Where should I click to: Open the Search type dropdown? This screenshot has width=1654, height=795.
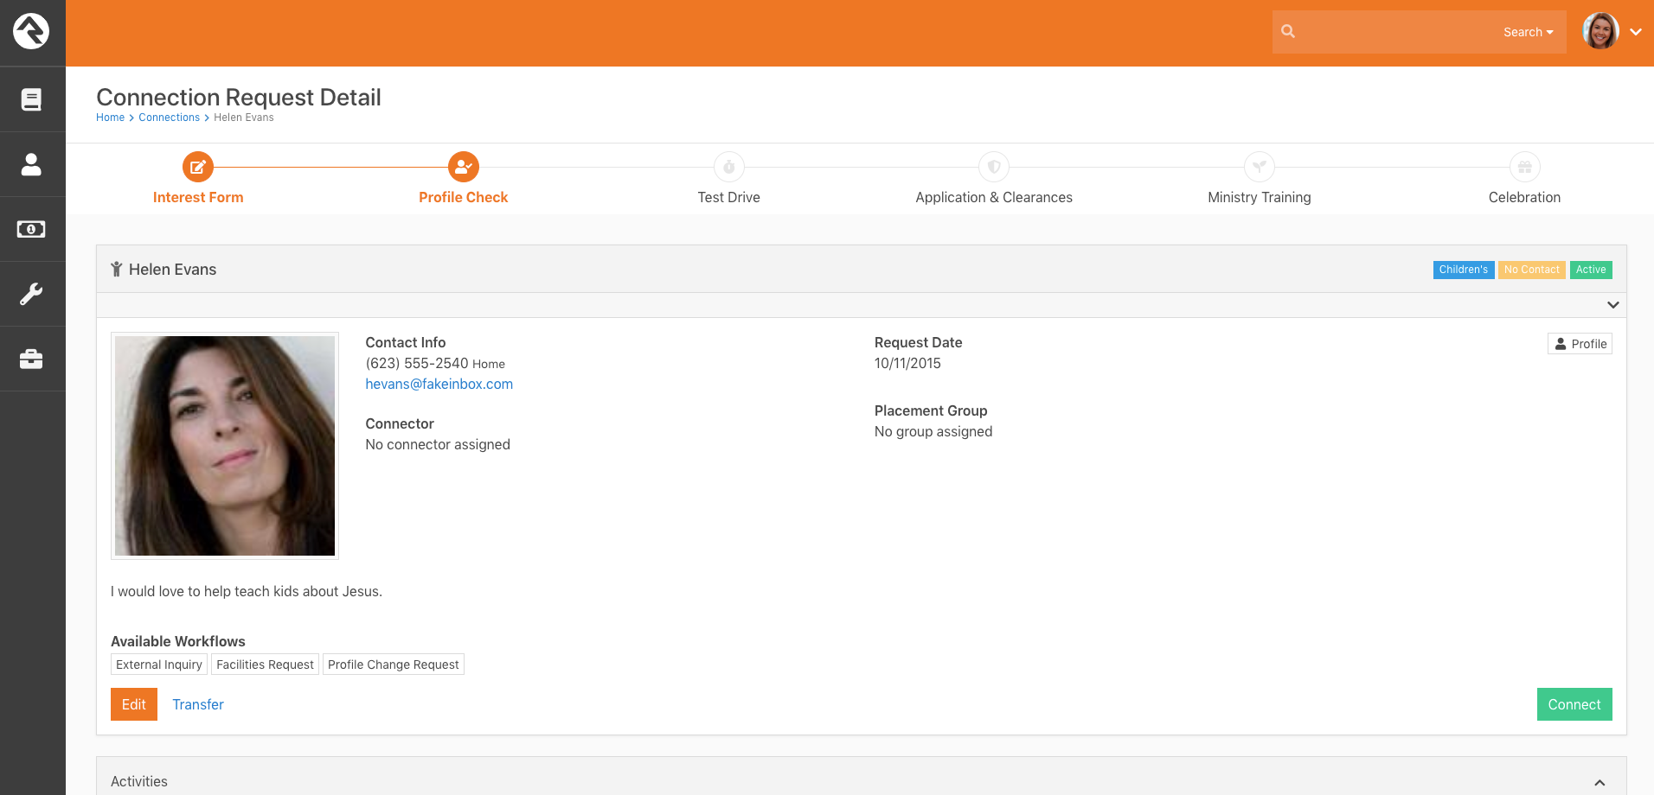click(1529, 32)
